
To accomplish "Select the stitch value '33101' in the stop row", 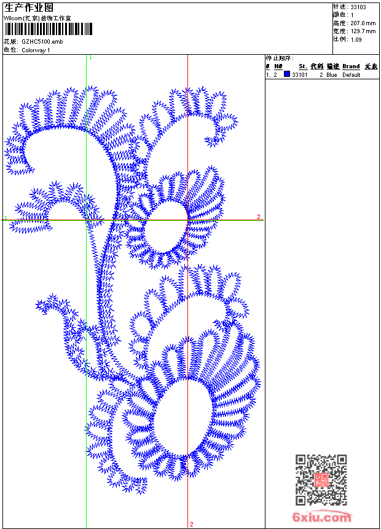I will 300,74.
